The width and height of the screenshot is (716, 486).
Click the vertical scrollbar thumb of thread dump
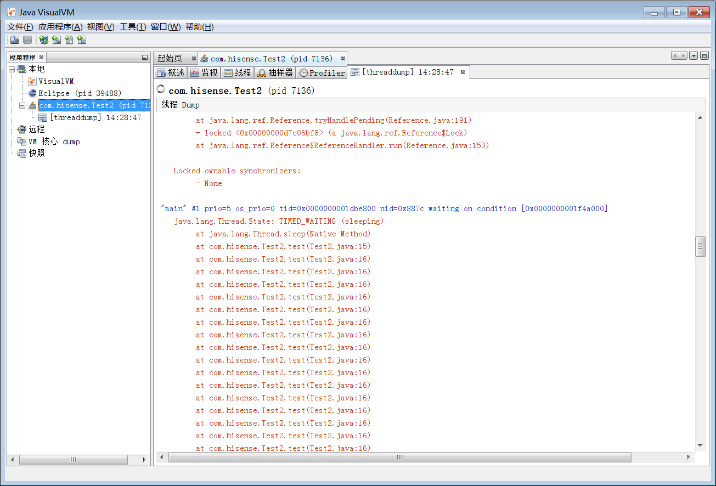coord(700,246)
